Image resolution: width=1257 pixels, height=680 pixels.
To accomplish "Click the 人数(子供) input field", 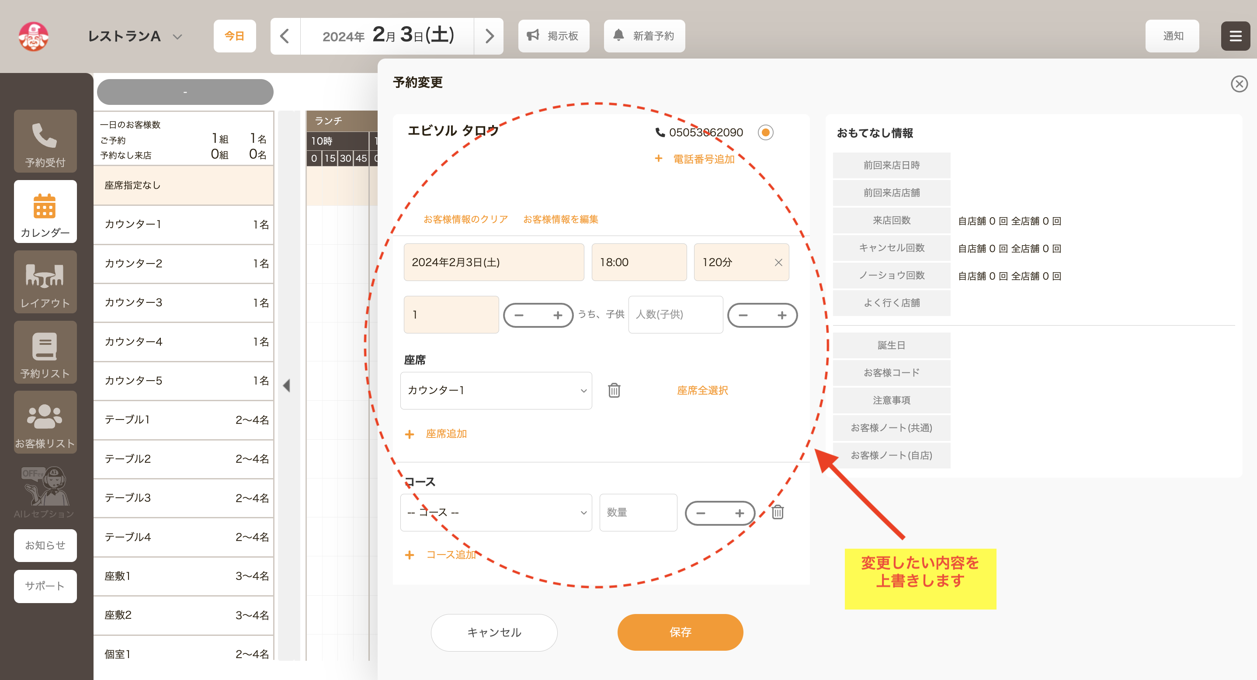I will point(675,315).
